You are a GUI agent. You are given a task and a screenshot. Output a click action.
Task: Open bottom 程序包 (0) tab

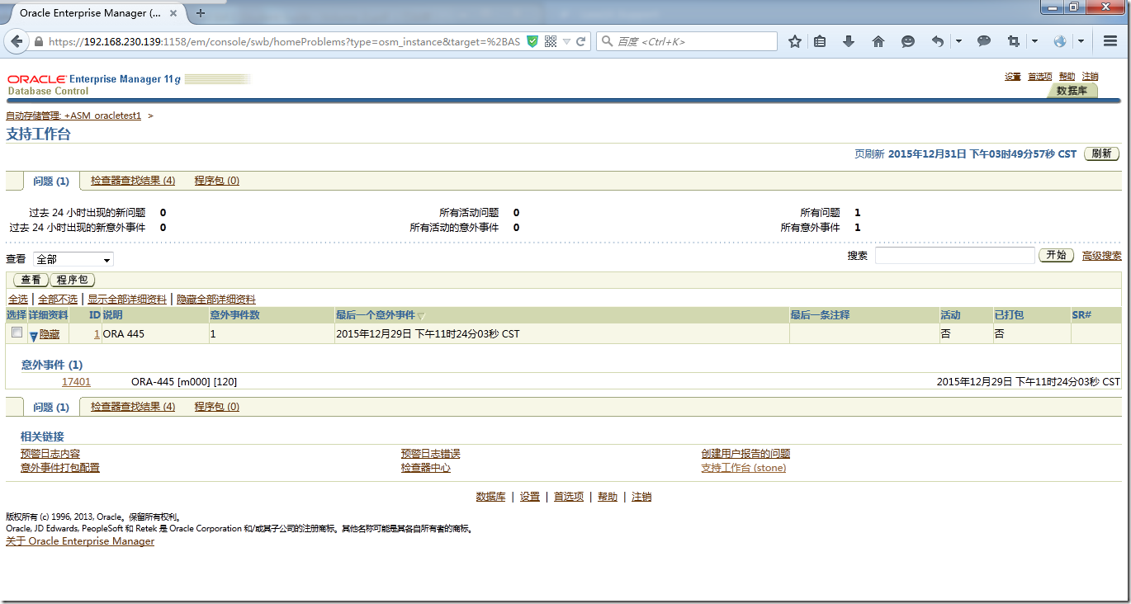point(217,407)
